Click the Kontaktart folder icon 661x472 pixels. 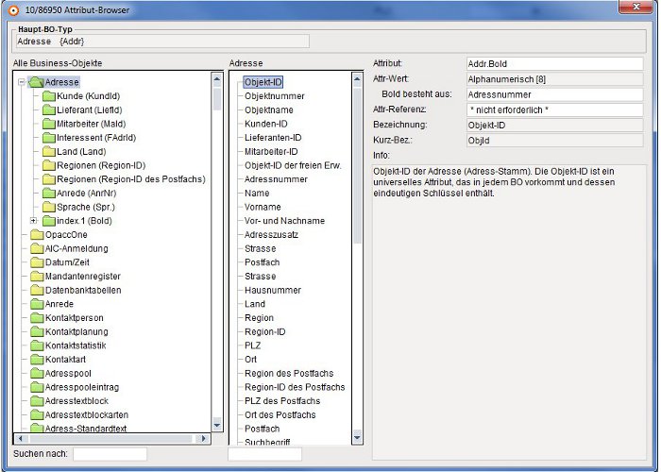coord(37,360)
